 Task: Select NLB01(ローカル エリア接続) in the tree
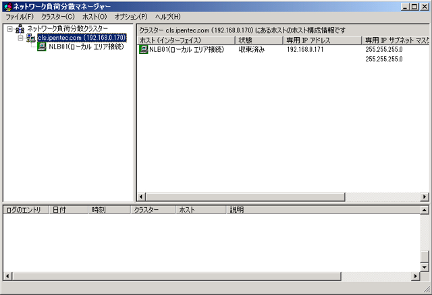coord(86,47)
